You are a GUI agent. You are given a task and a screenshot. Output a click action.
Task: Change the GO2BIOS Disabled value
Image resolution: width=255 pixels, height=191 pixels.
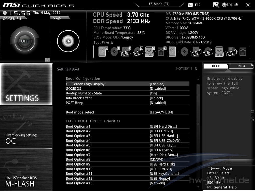pyautogui.click(x=158, y=89)
